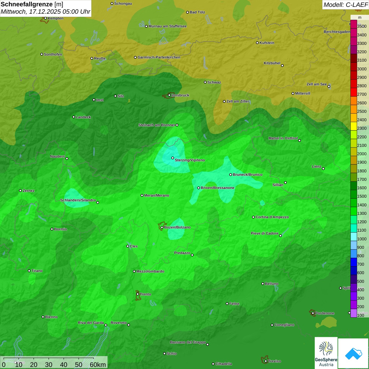Click the Trento city marker
Screen dimensions: 369x369
[x=138, y=294]
